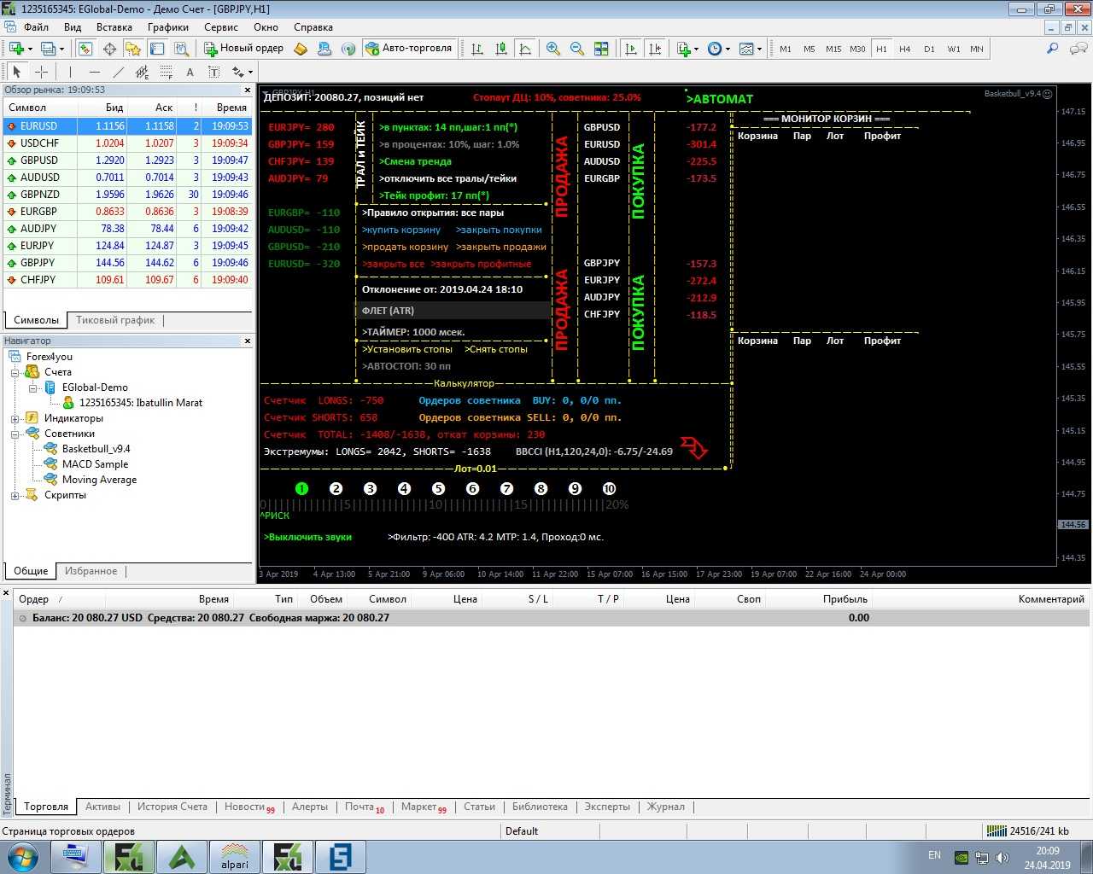Expand the Скрипты tree node
The image size is (1093, 874).
[15, 495]
